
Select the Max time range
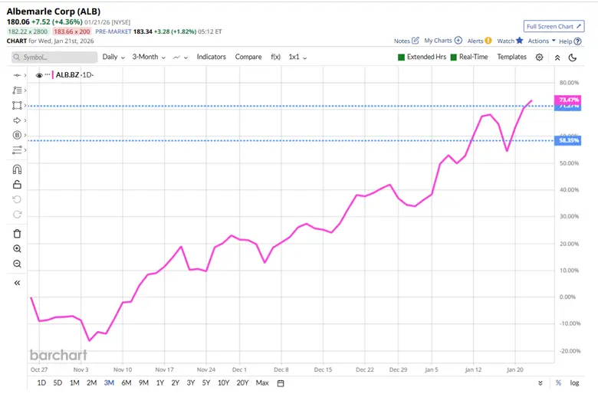pos(262,382)
